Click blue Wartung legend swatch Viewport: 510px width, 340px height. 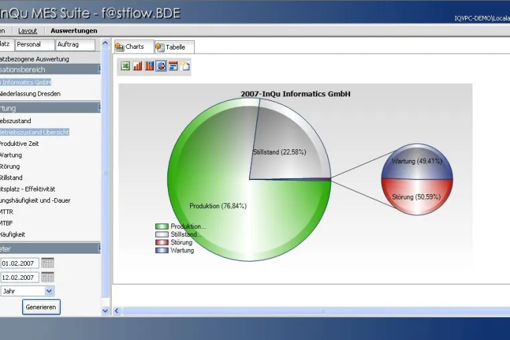(162, 250)
